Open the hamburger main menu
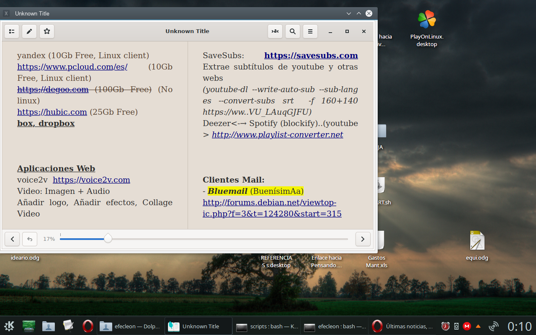 coord(310,31)
